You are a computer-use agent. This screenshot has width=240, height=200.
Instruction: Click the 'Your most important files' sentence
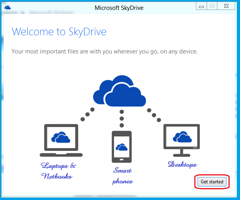click(105, 51)
